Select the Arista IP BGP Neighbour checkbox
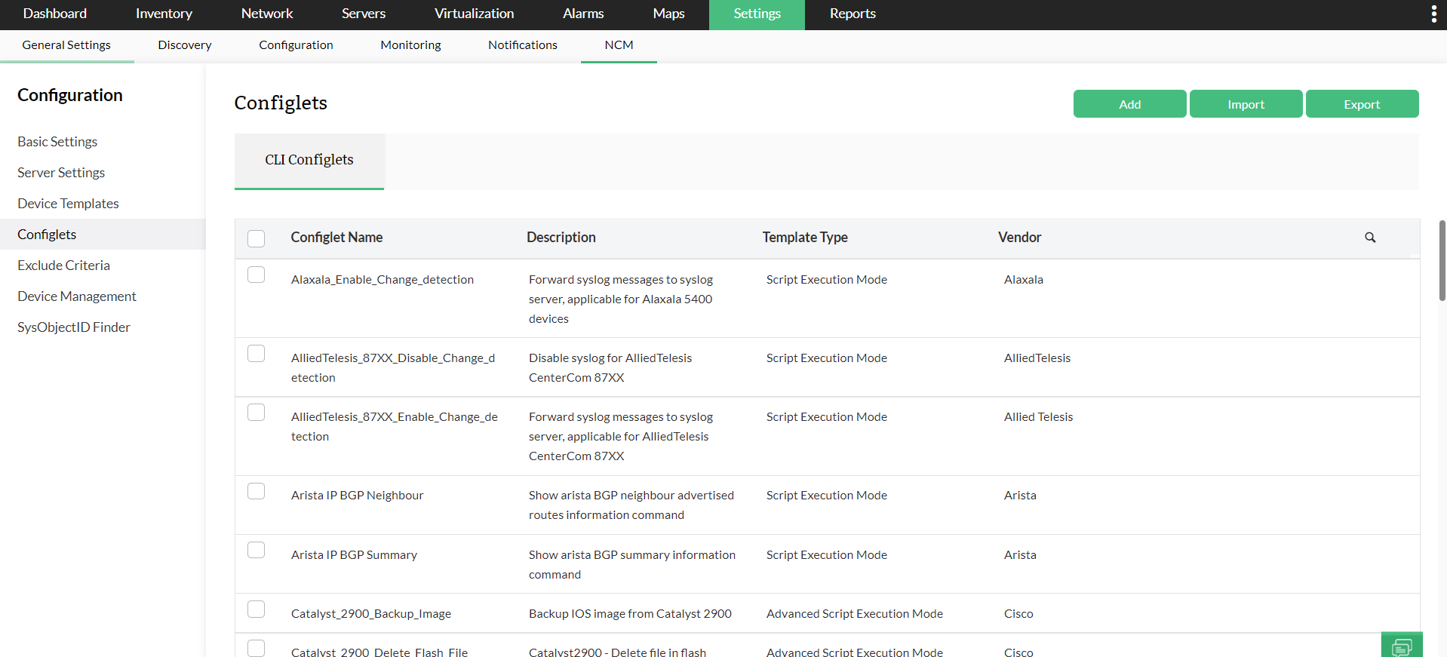The image size is (1447, 657). pos(257,491)
